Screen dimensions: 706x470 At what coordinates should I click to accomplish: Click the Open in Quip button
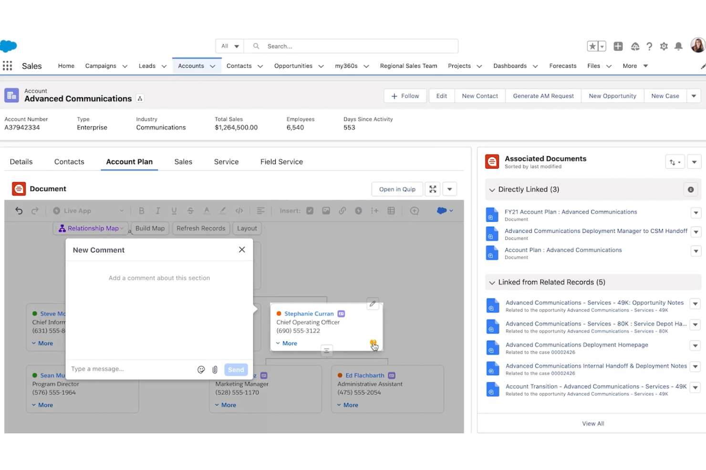click(x=397, y=189)
